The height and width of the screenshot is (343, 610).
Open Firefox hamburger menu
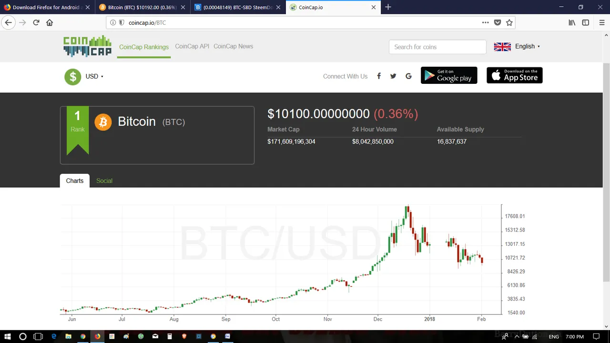point(602,22)
